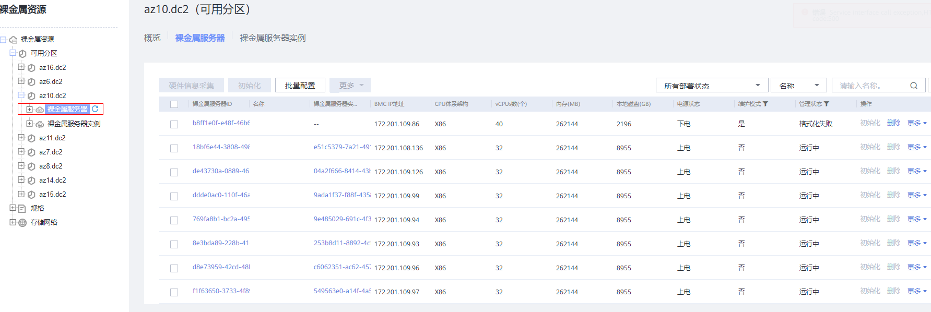The width and height of the screenshot is (931, 312).
Task: Open the 所有部署状态 dropdown
Action: point(712,86)
